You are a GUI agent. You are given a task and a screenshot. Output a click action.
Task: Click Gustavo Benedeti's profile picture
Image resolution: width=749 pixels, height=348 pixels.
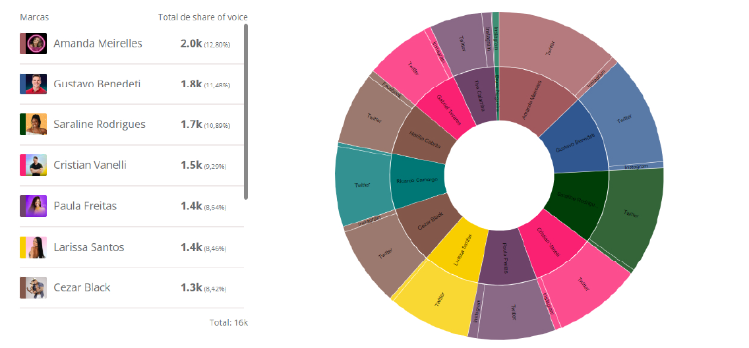coord(33,84)
